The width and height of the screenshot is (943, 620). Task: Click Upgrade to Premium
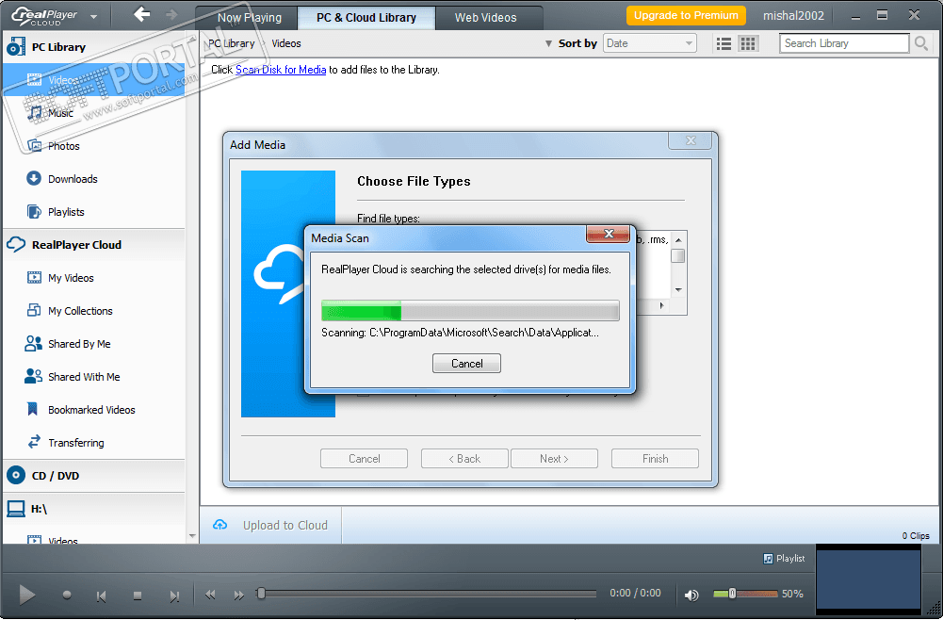click(x=686, y=16)
